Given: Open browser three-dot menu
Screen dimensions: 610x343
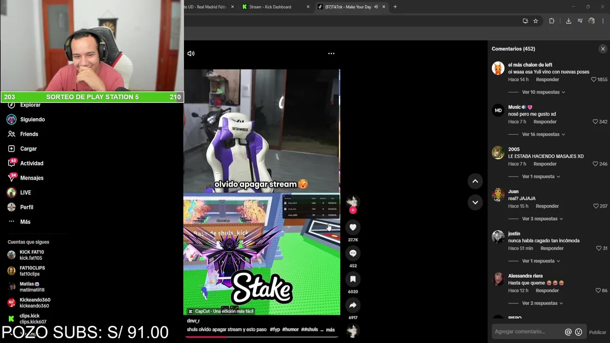Looking at the screenshot, I should click(x=603, y=21).
